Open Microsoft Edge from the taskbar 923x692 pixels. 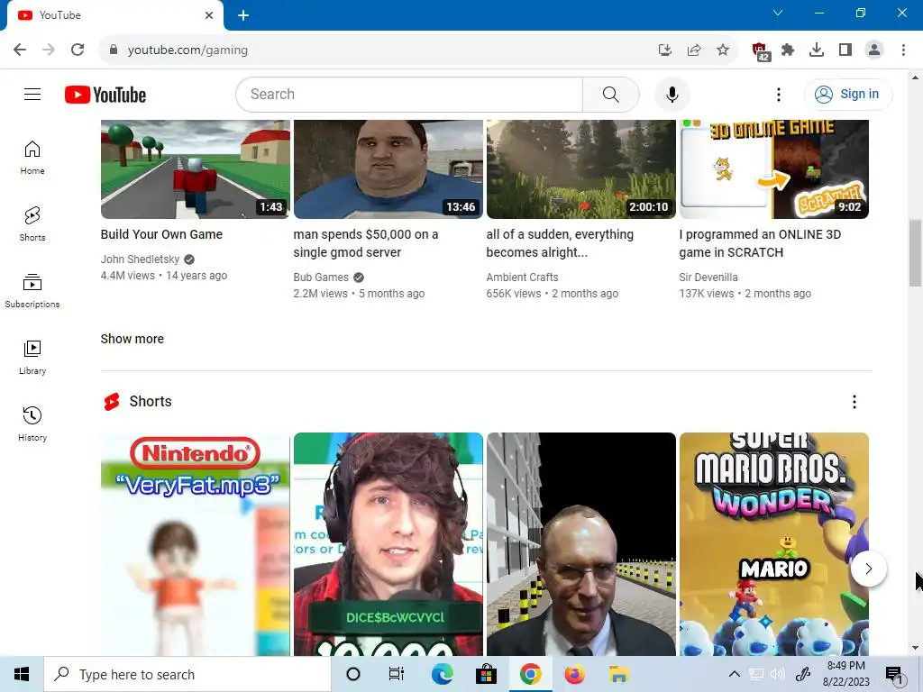click(442, 674)
